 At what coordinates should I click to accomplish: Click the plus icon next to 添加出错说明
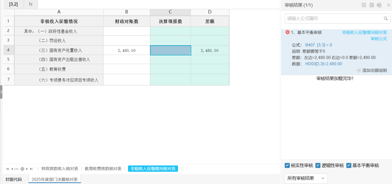[359, 71]
